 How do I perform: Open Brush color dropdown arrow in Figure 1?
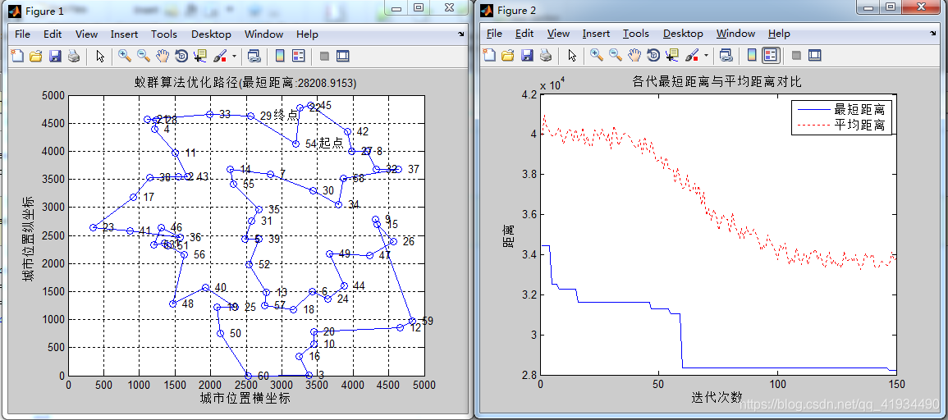point(234,57)
